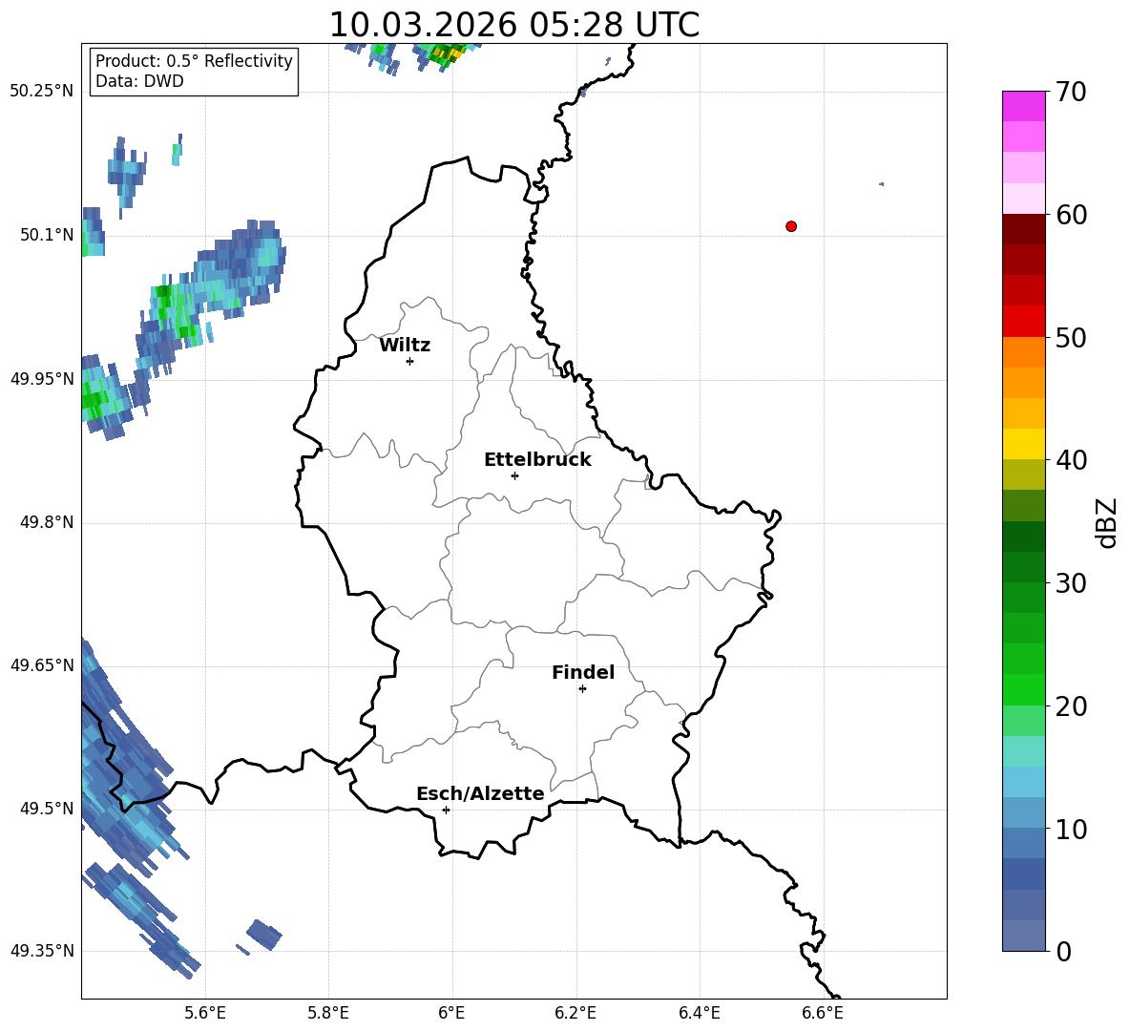Click the magenta top colorbar segment
Image resolution: width=1130 pixels, height=1032 pixels.
[1023, 106]
